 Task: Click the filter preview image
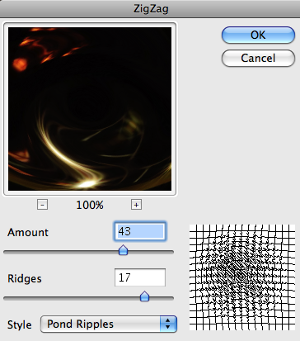click(x=90, y=109)
